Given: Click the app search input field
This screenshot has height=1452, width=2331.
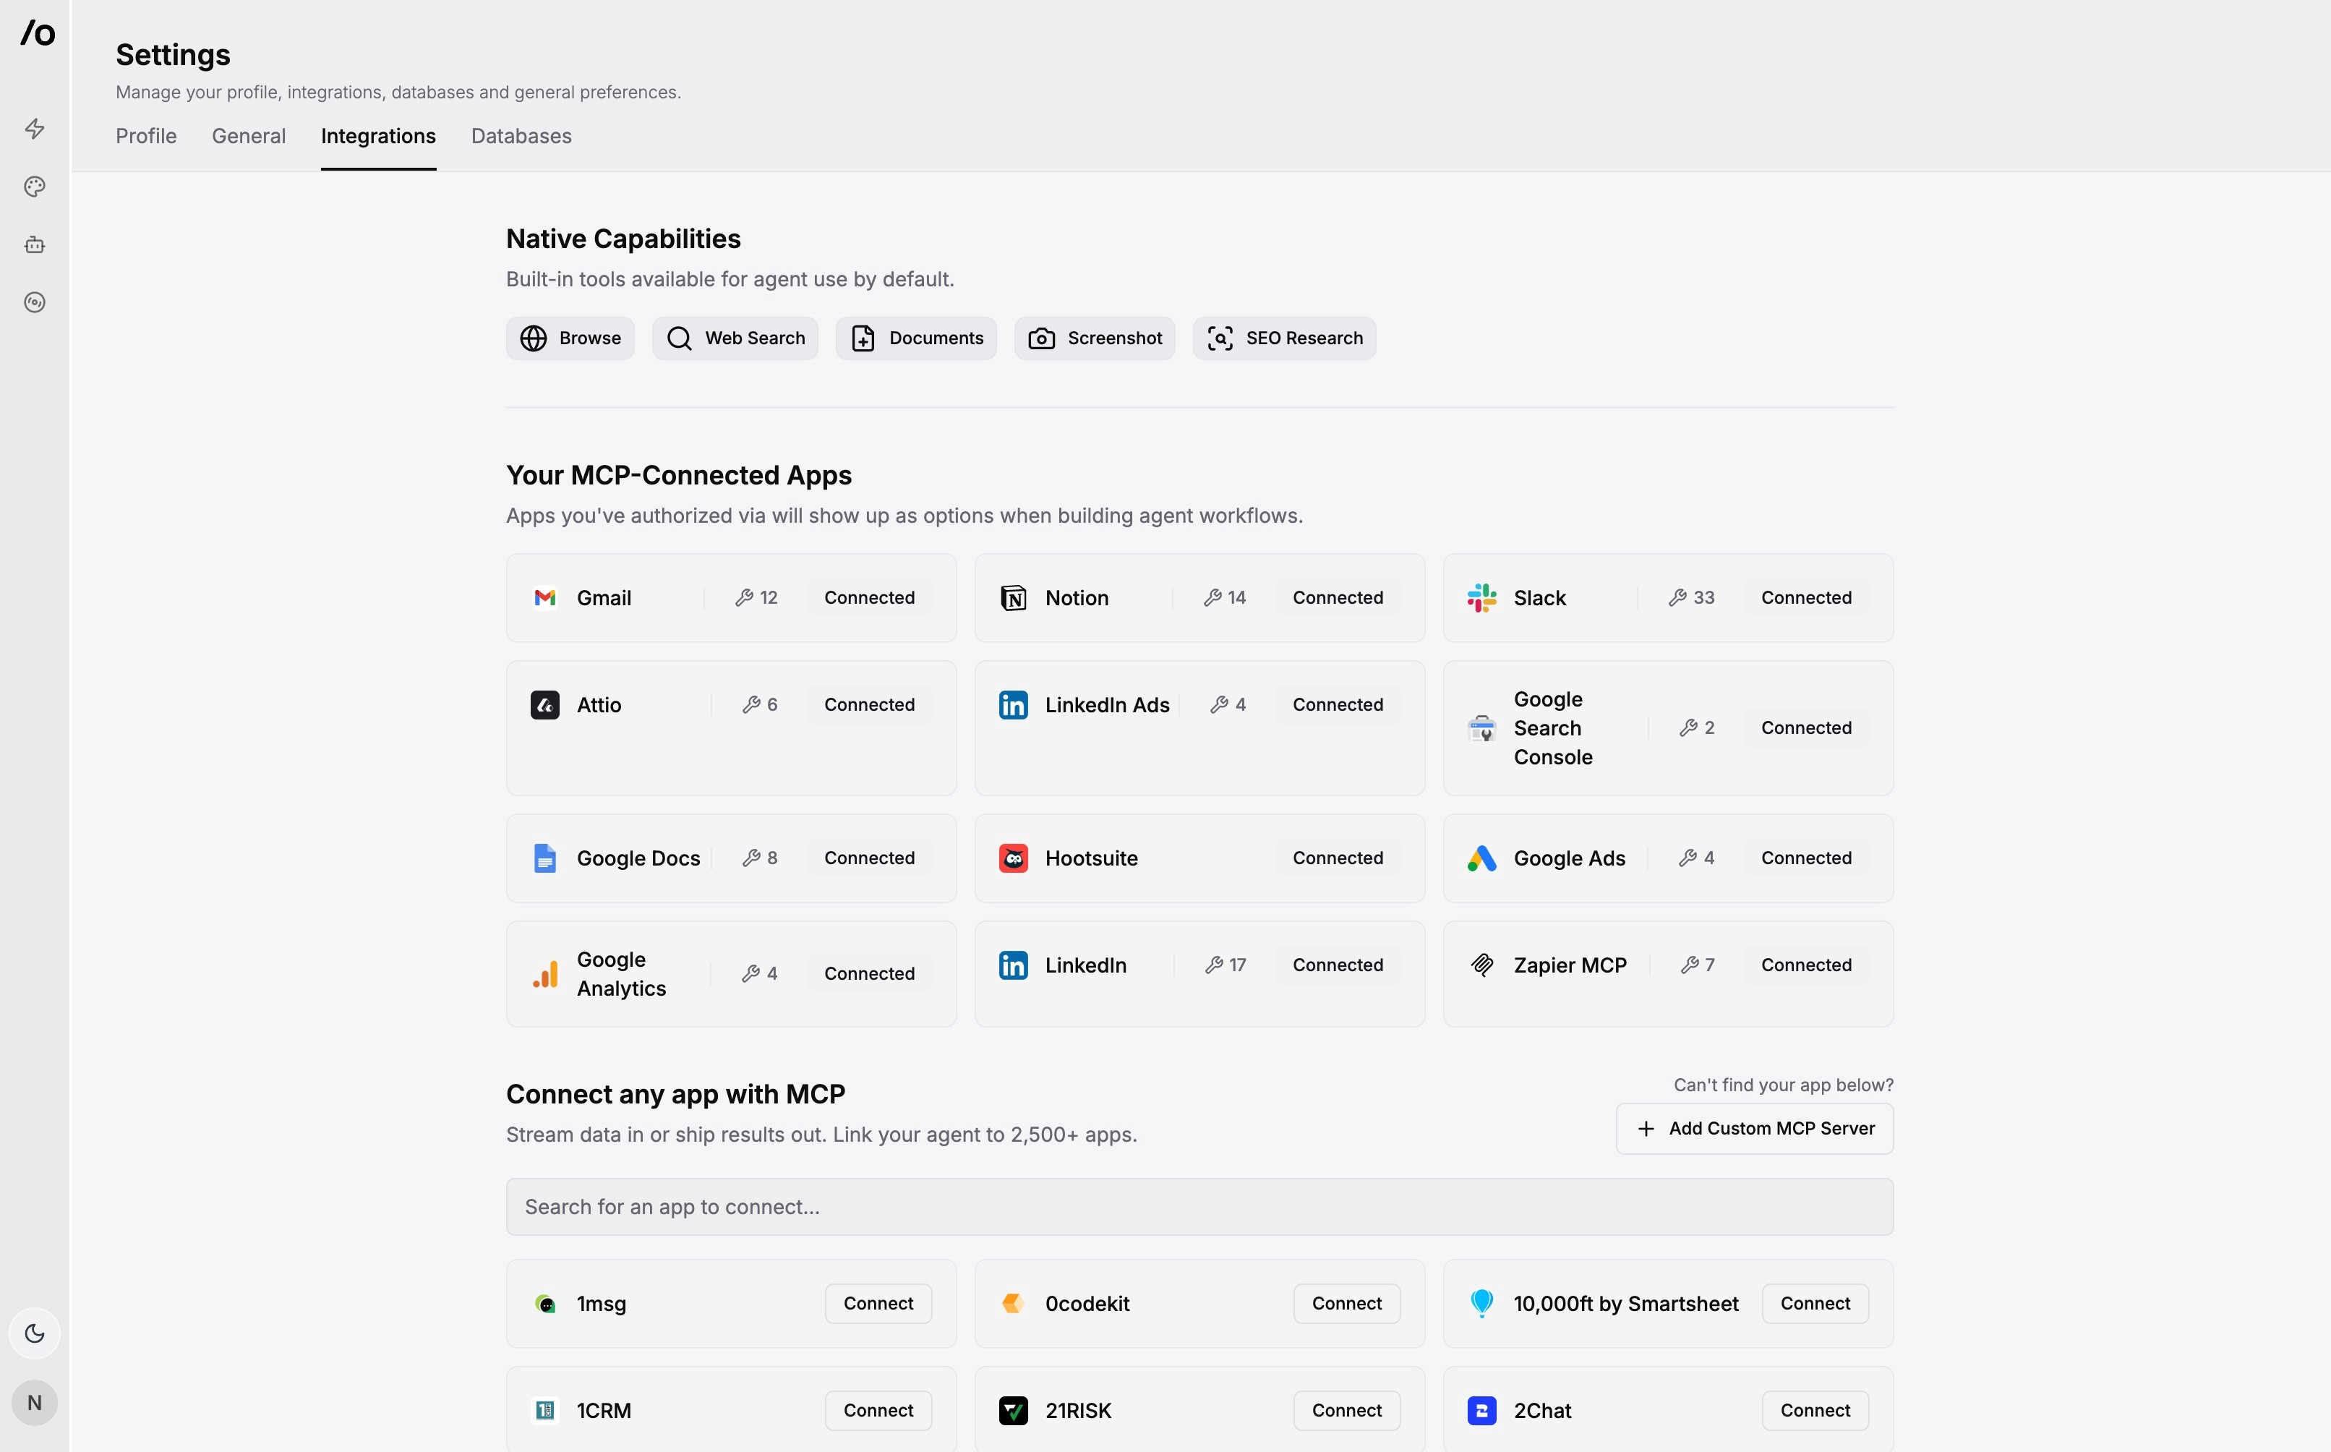Looking at the screenshot, I should pyautogui.click(x=1199, y=1207).
